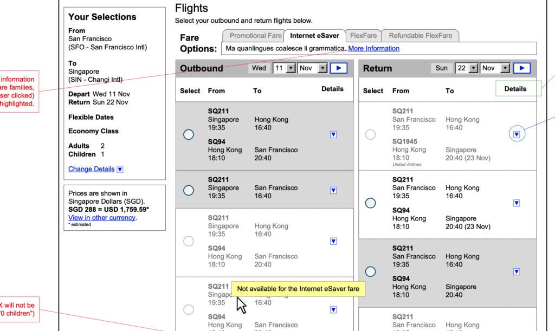Screen dimensions: 555x331
Task: Open the Outbound month dropdown showing Nov
Action: 313,68
